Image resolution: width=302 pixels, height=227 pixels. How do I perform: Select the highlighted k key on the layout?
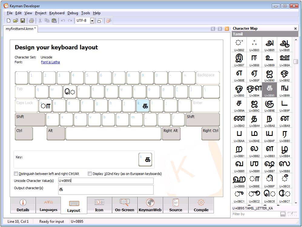coord(143,106)
